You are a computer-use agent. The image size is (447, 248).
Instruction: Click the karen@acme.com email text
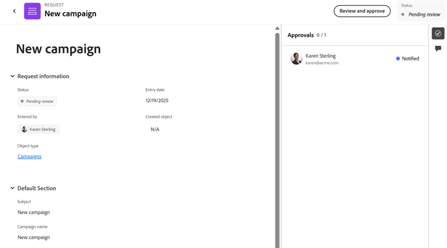(322, 63)
